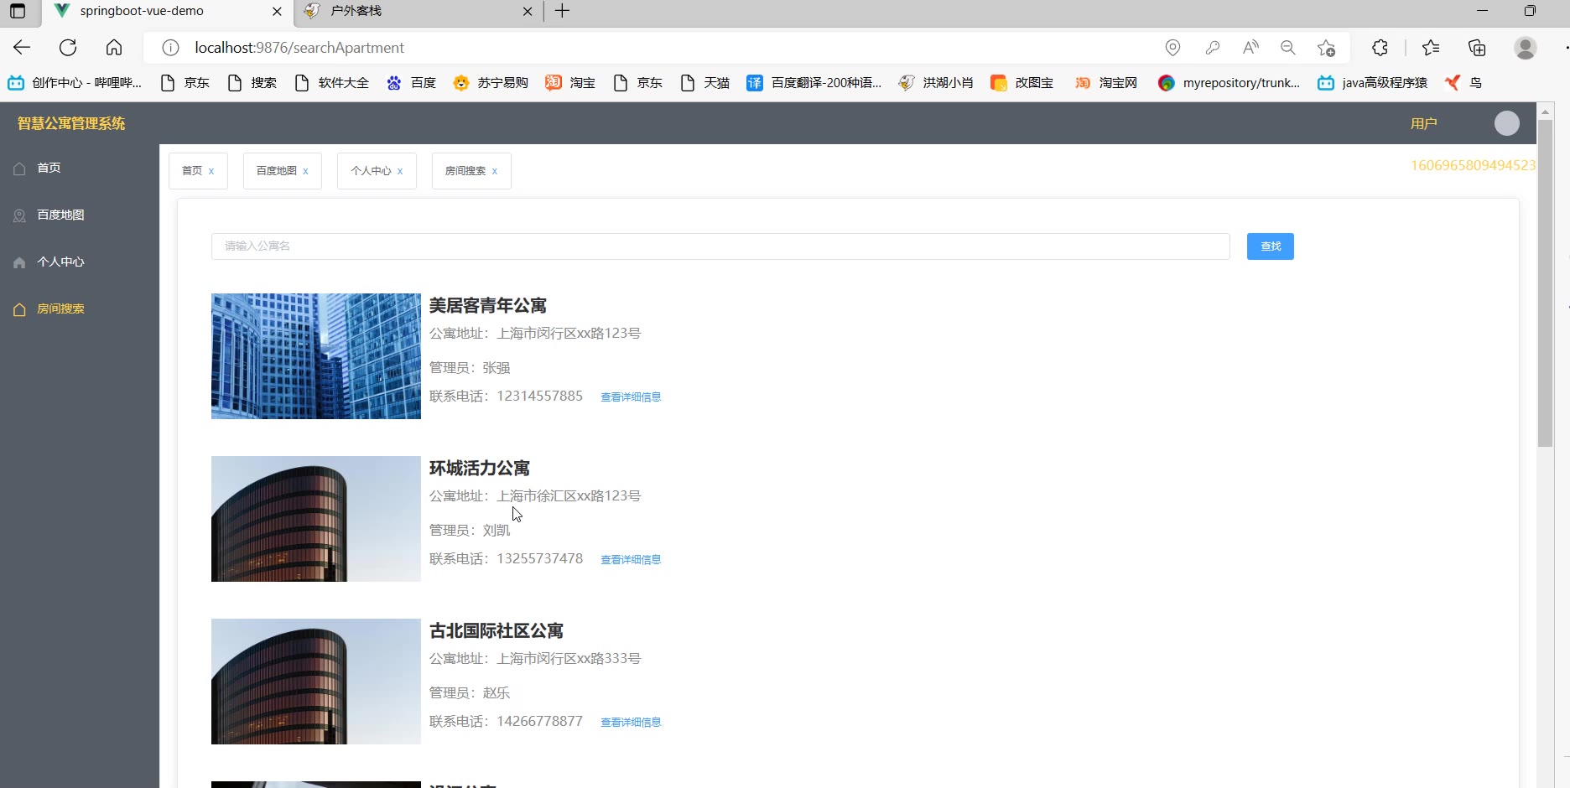Viewport: 1570px width, 788px height.
Task: Open the 搜索 bookmark
Action: (x=252, y=83)
